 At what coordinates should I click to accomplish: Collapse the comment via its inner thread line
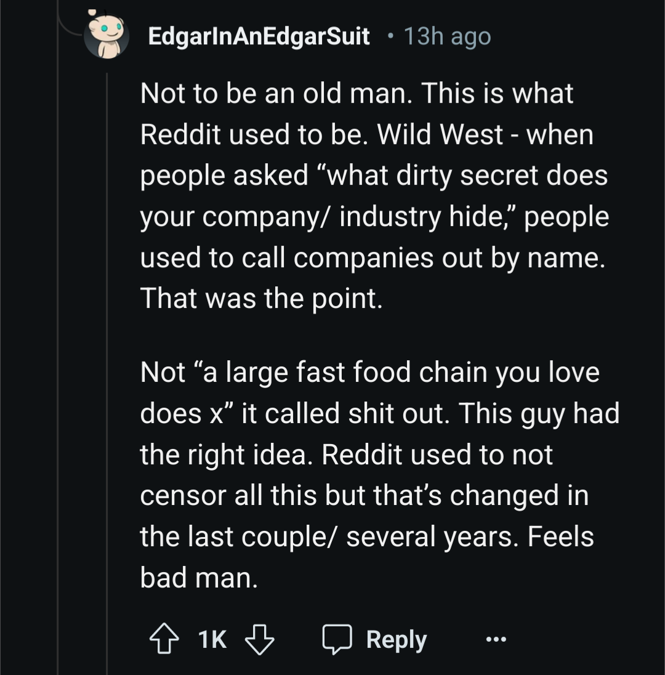coord(107,370)
